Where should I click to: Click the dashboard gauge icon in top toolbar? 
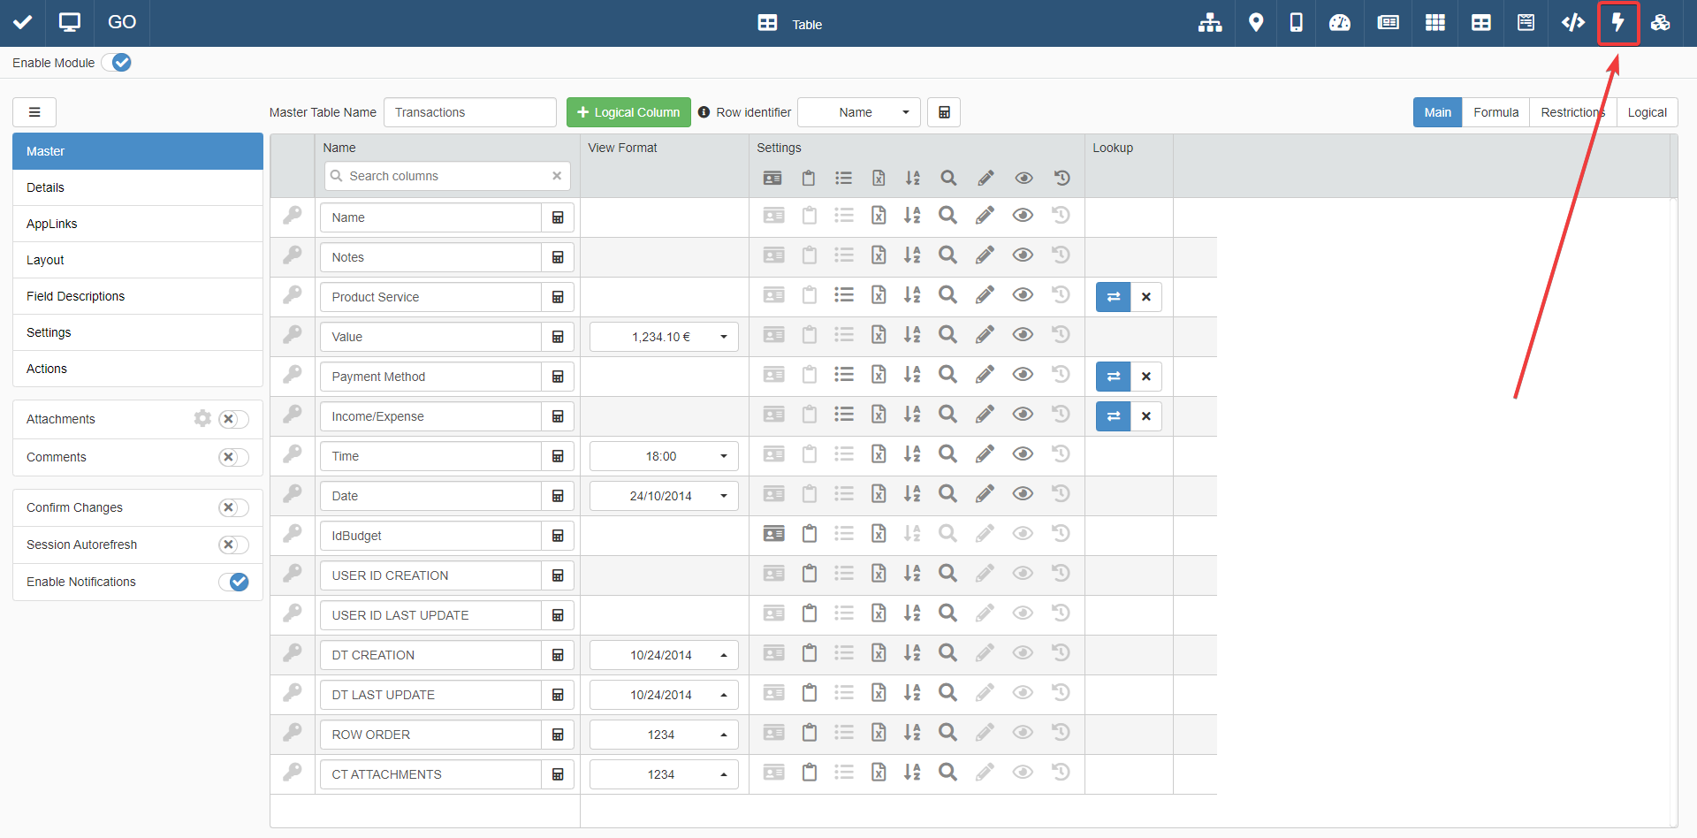[1340, 23]
